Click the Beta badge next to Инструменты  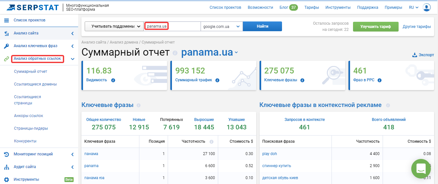(x=69, y=179)
